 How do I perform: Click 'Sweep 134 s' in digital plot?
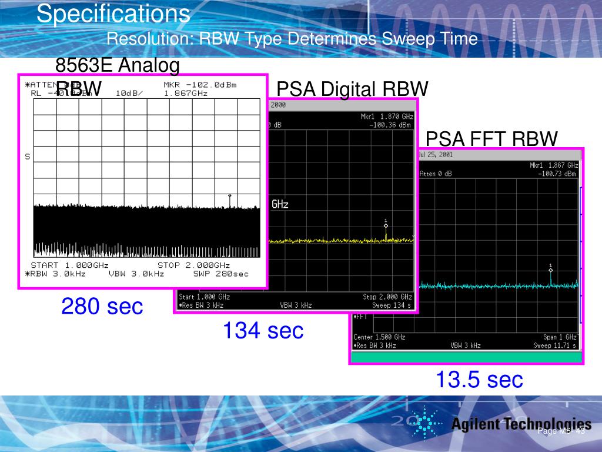pyautogui.click(x=391, y=305)
